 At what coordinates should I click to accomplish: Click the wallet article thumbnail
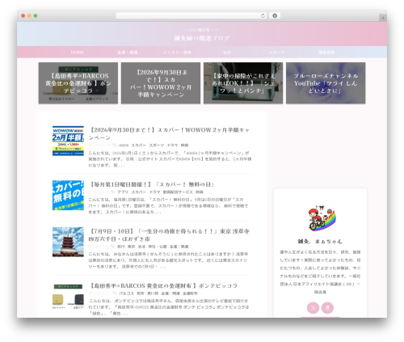tap(68, 297)
